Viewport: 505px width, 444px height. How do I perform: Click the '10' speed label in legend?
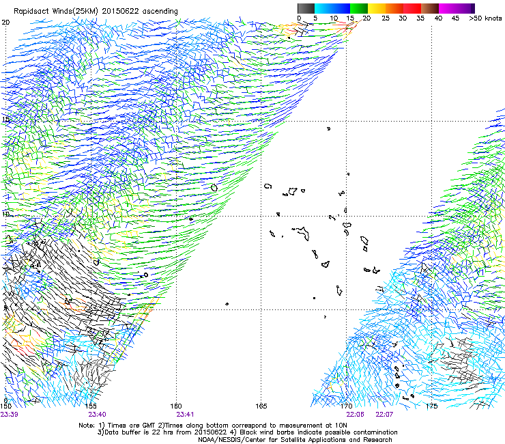pos(334,18)
